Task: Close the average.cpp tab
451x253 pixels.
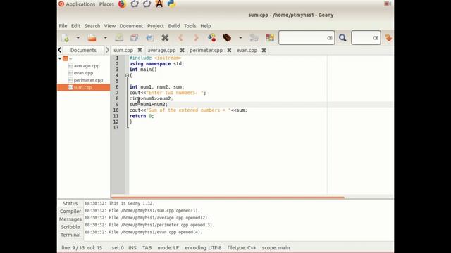Action: pyautogui.click(x=182, y=50)
